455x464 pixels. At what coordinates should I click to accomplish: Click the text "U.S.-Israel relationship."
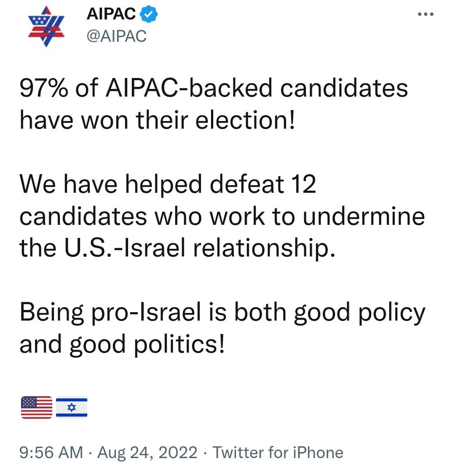[198, 248]
